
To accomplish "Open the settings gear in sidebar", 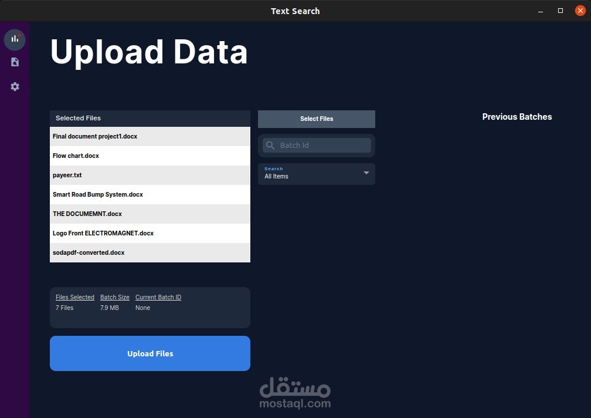I will (x=15, y=86).
